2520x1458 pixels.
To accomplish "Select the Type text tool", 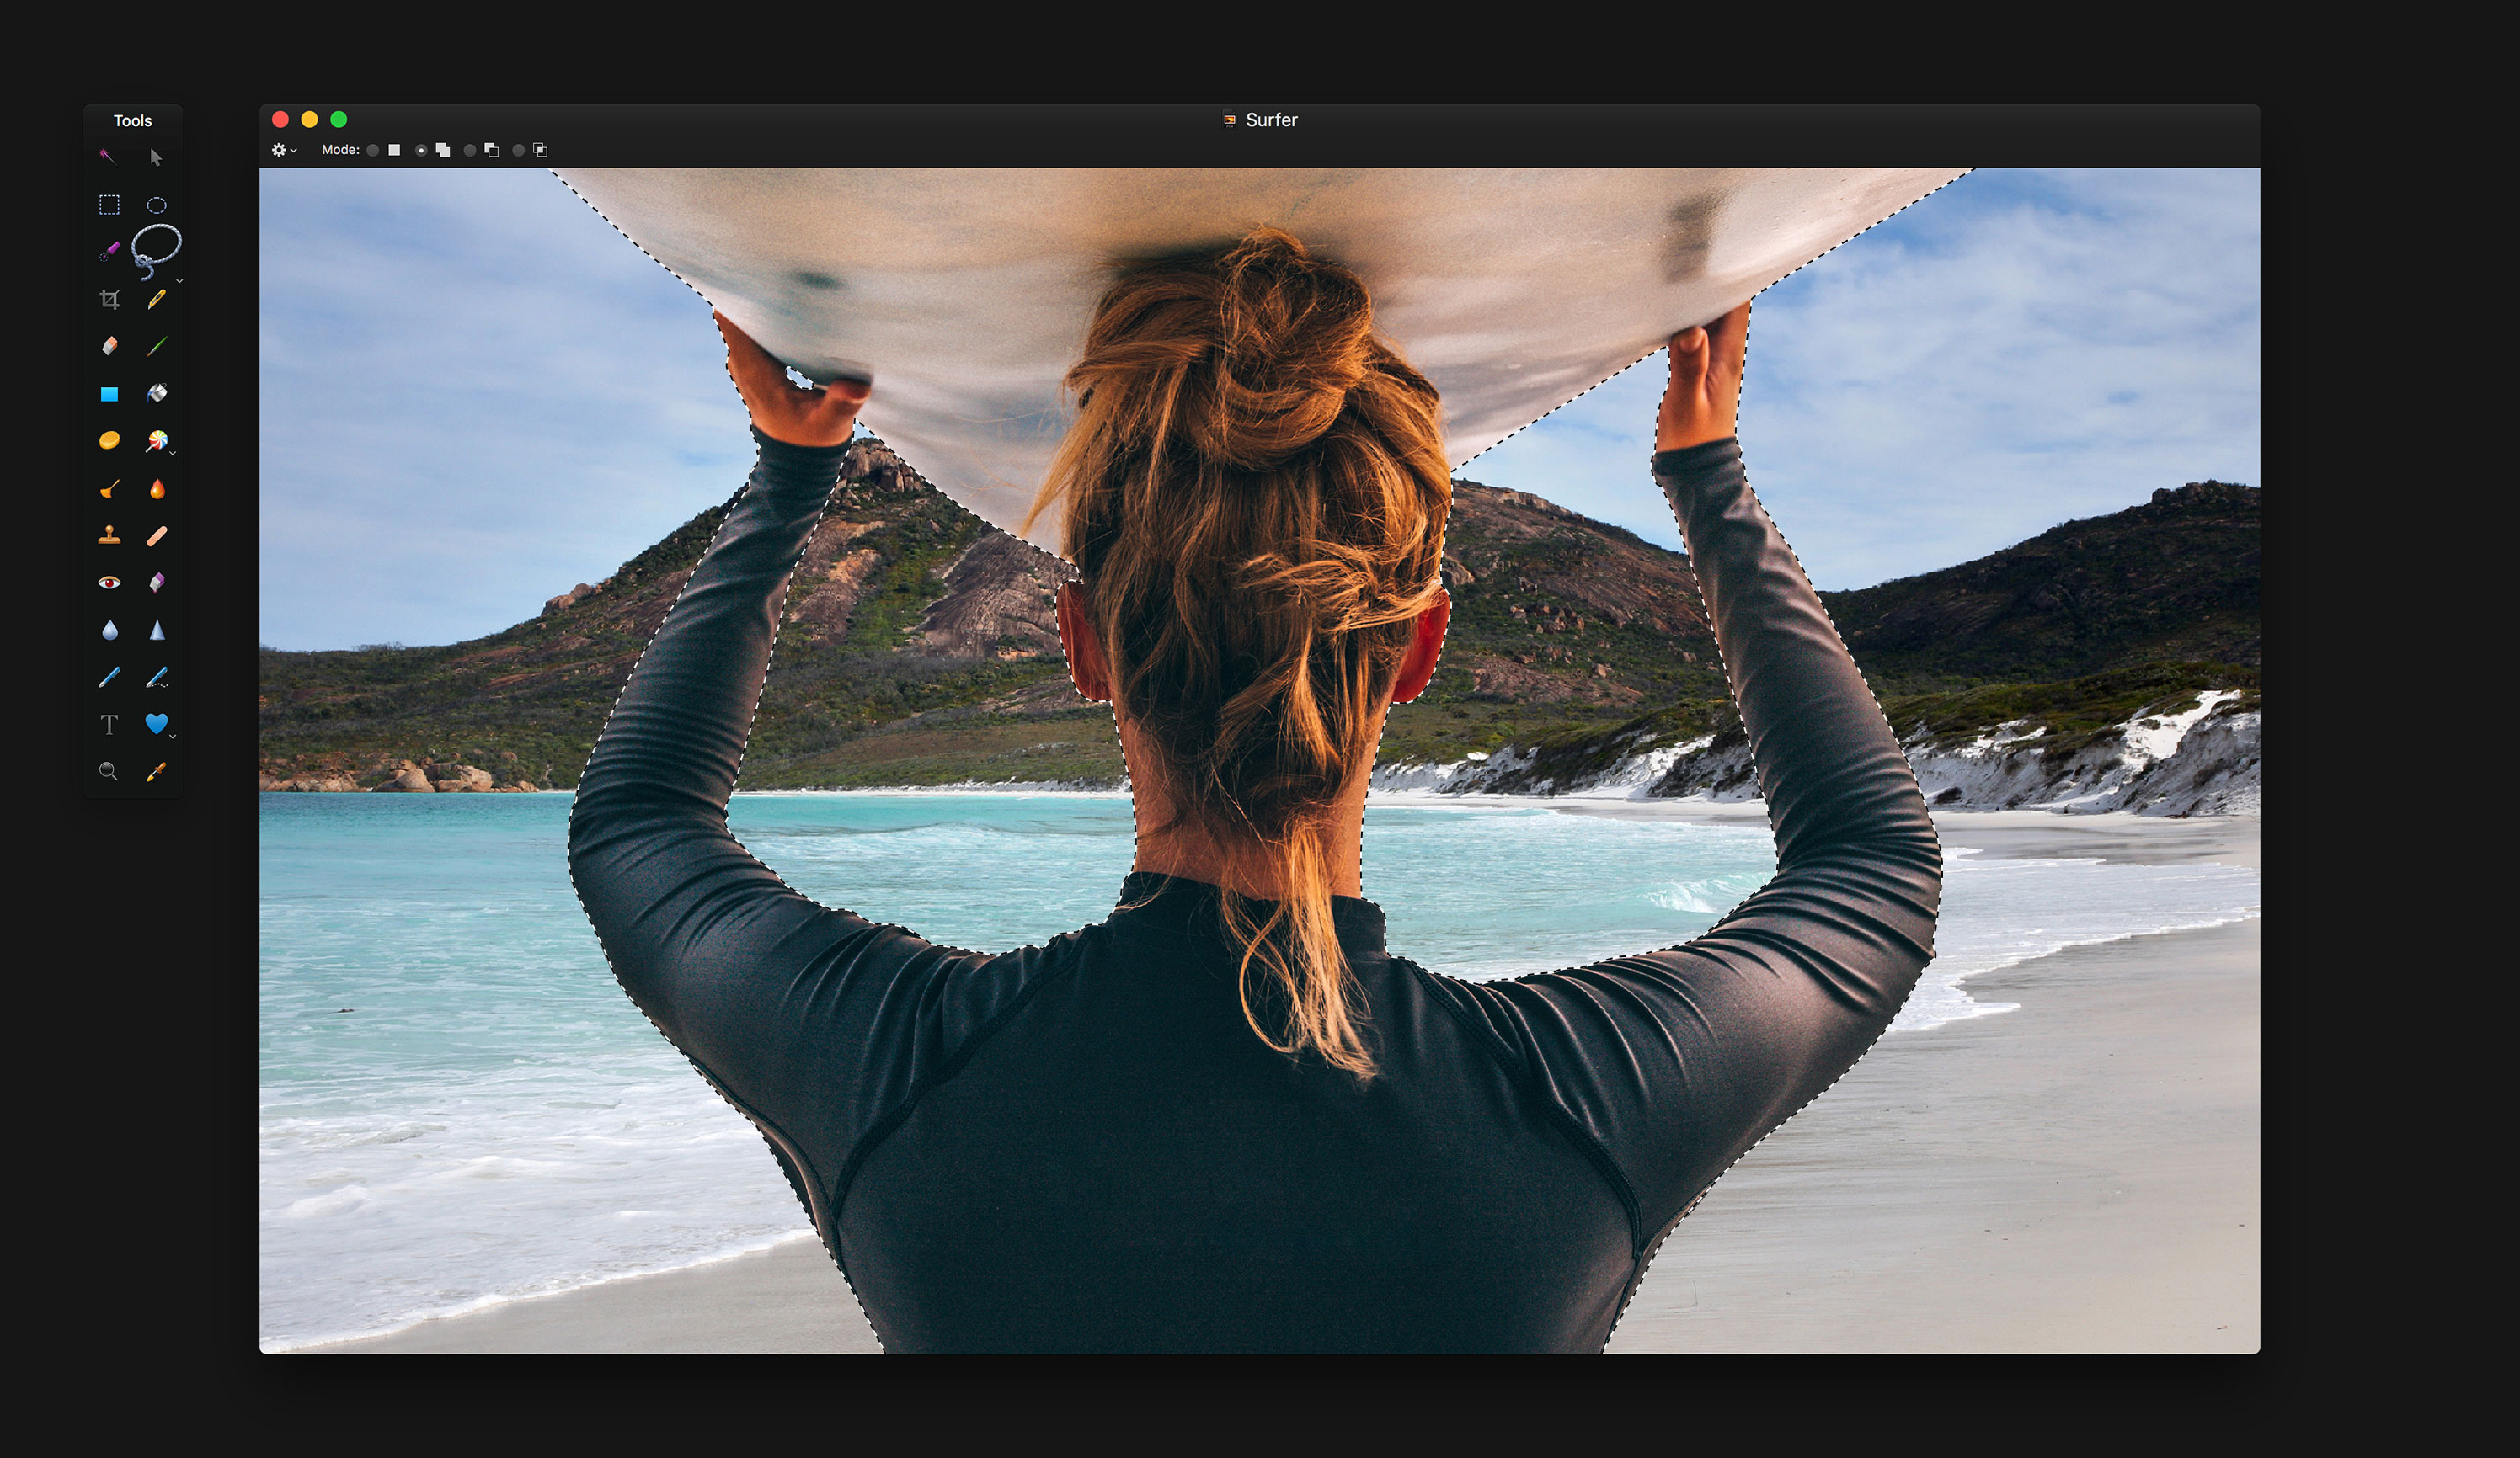I will coord(110,725).
